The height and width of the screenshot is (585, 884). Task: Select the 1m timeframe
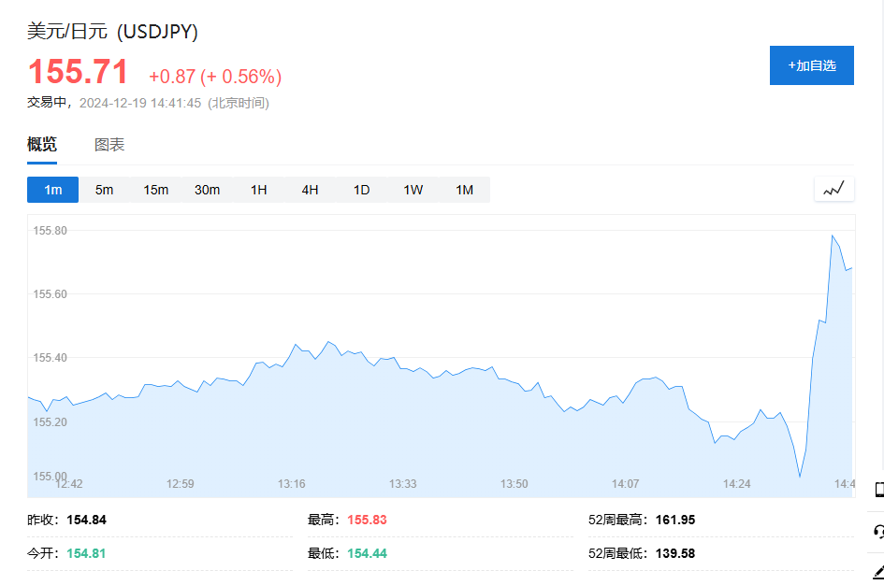tap(52, 190)
